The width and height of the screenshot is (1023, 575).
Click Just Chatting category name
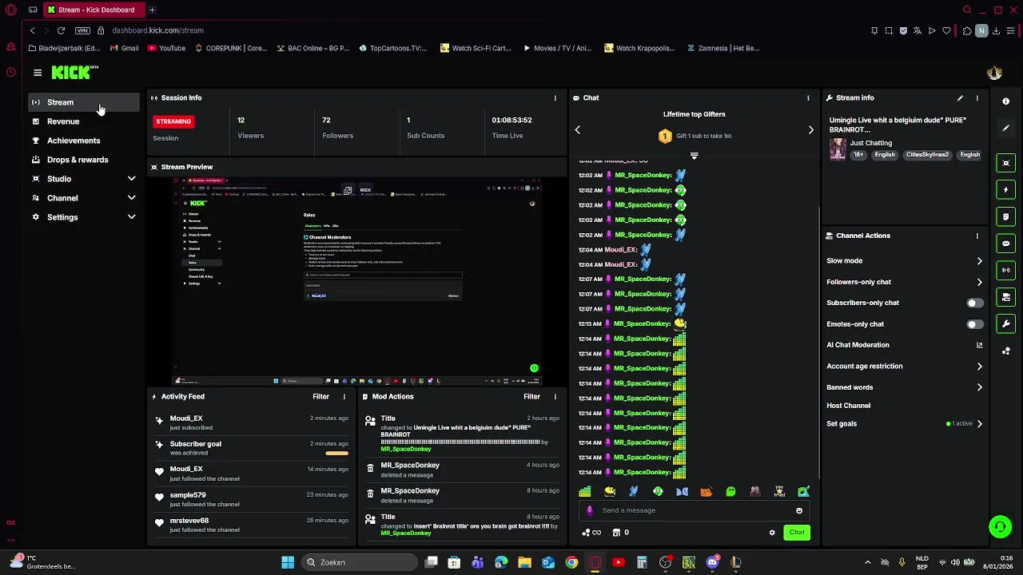(x=871, y=144)
